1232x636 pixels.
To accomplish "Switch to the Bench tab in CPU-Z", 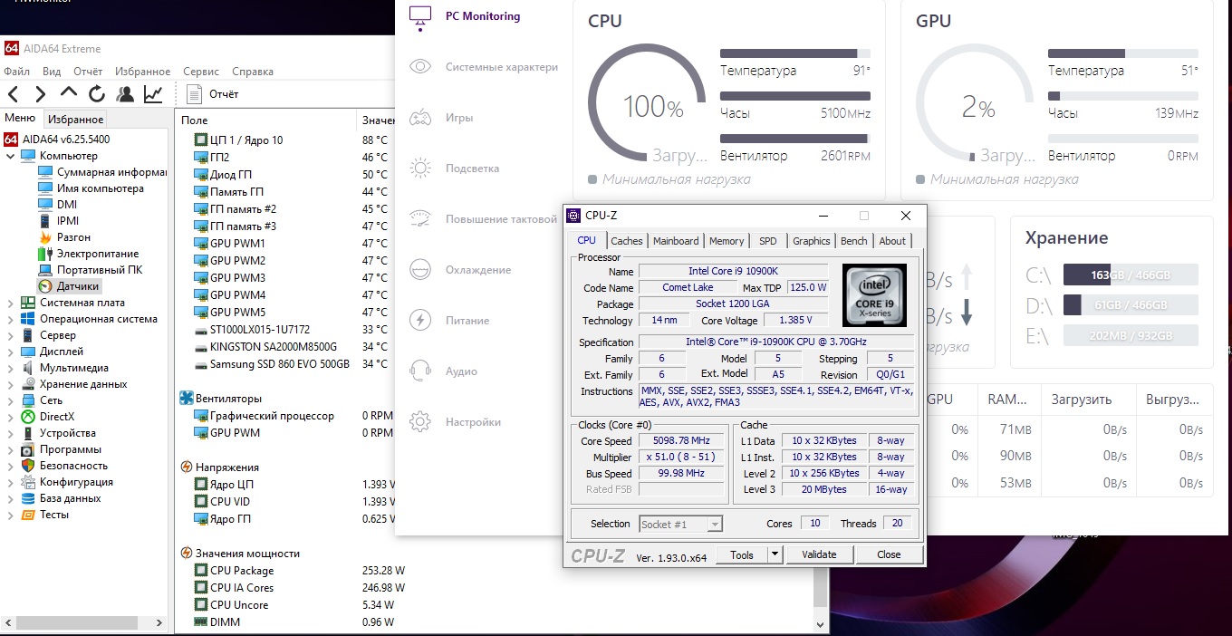I will 853,241.
